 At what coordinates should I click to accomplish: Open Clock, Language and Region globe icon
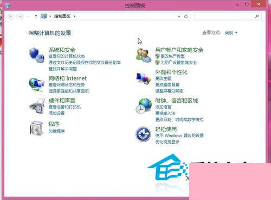(144, 106)
